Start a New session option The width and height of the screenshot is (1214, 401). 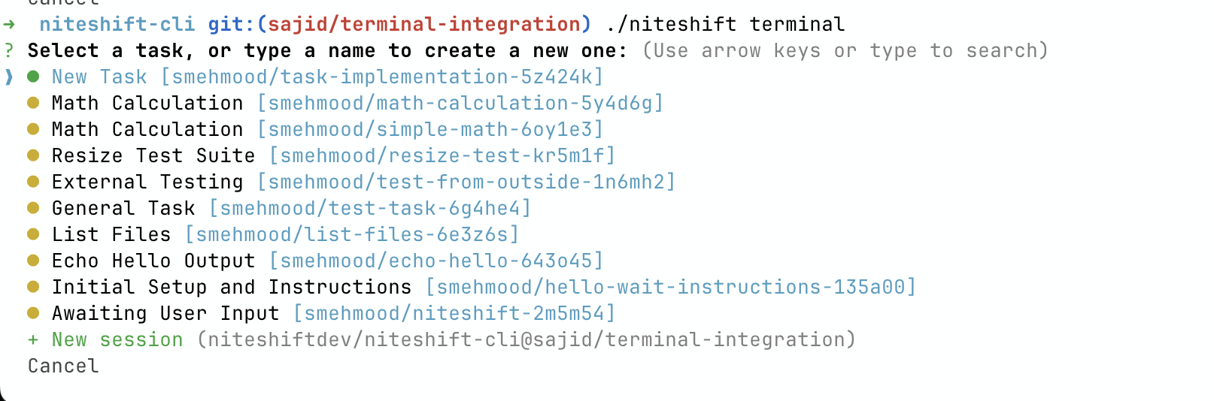[x=117, y=339]
